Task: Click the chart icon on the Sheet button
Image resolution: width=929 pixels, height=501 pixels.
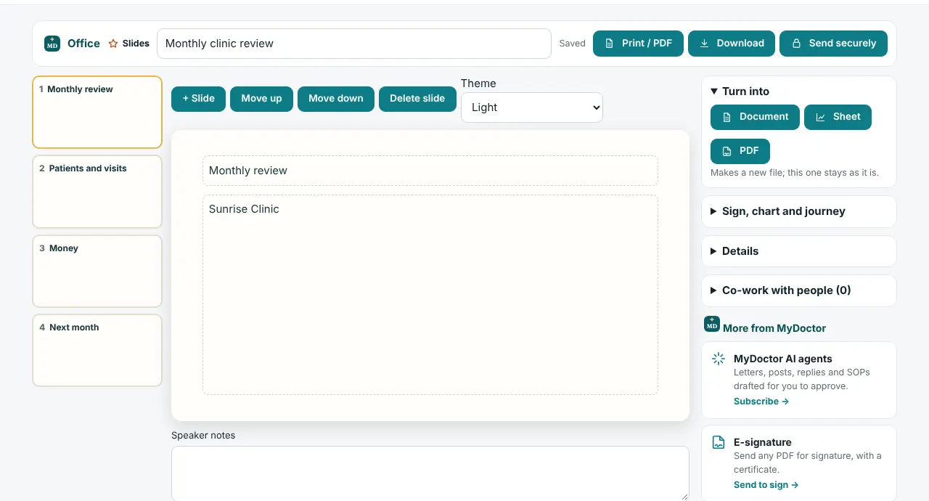Action: tap(821, 117)
